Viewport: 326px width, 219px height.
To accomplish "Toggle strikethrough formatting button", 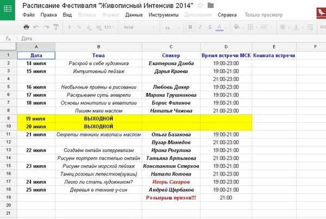I will pos(210,27).
